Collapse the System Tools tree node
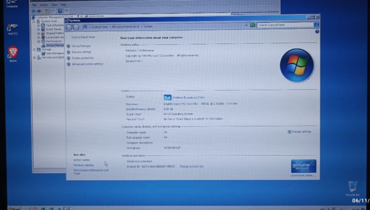 pos(34,21)
